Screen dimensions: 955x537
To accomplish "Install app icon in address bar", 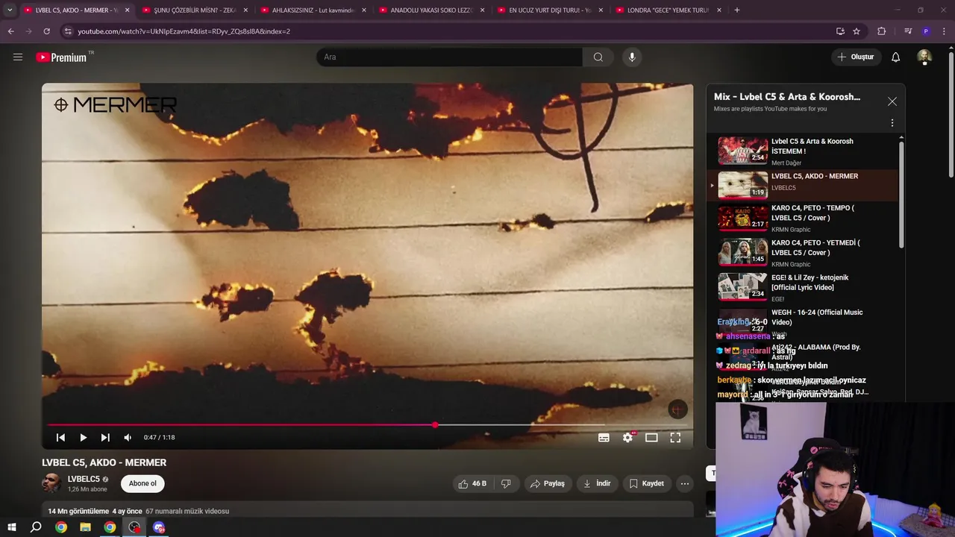I will tap(840, 31).
